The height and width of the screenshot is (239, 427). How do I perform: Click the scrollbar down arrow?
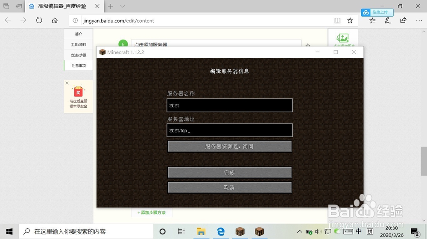424,221
